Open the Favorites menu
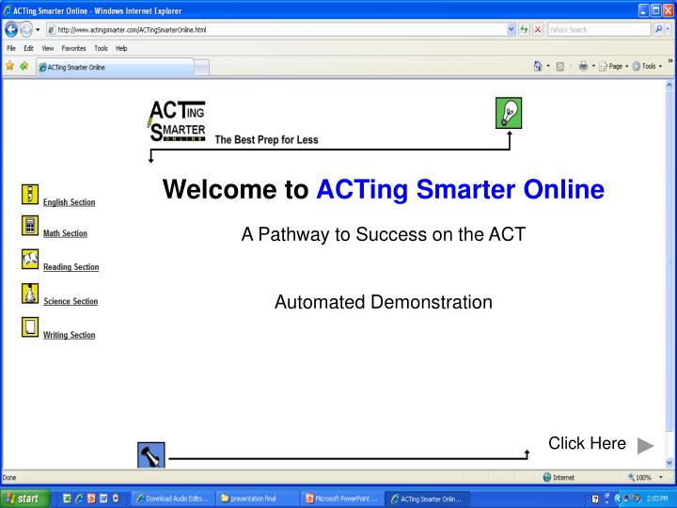Screen dimensions: 677x508 (x=74, y=48)
